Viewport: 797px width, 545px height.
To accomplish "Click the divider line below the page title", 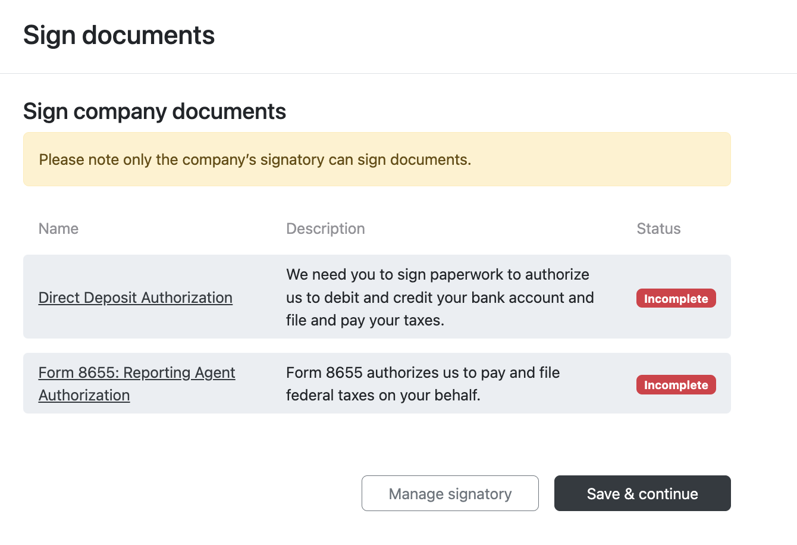I will click(x=398, y=74).
